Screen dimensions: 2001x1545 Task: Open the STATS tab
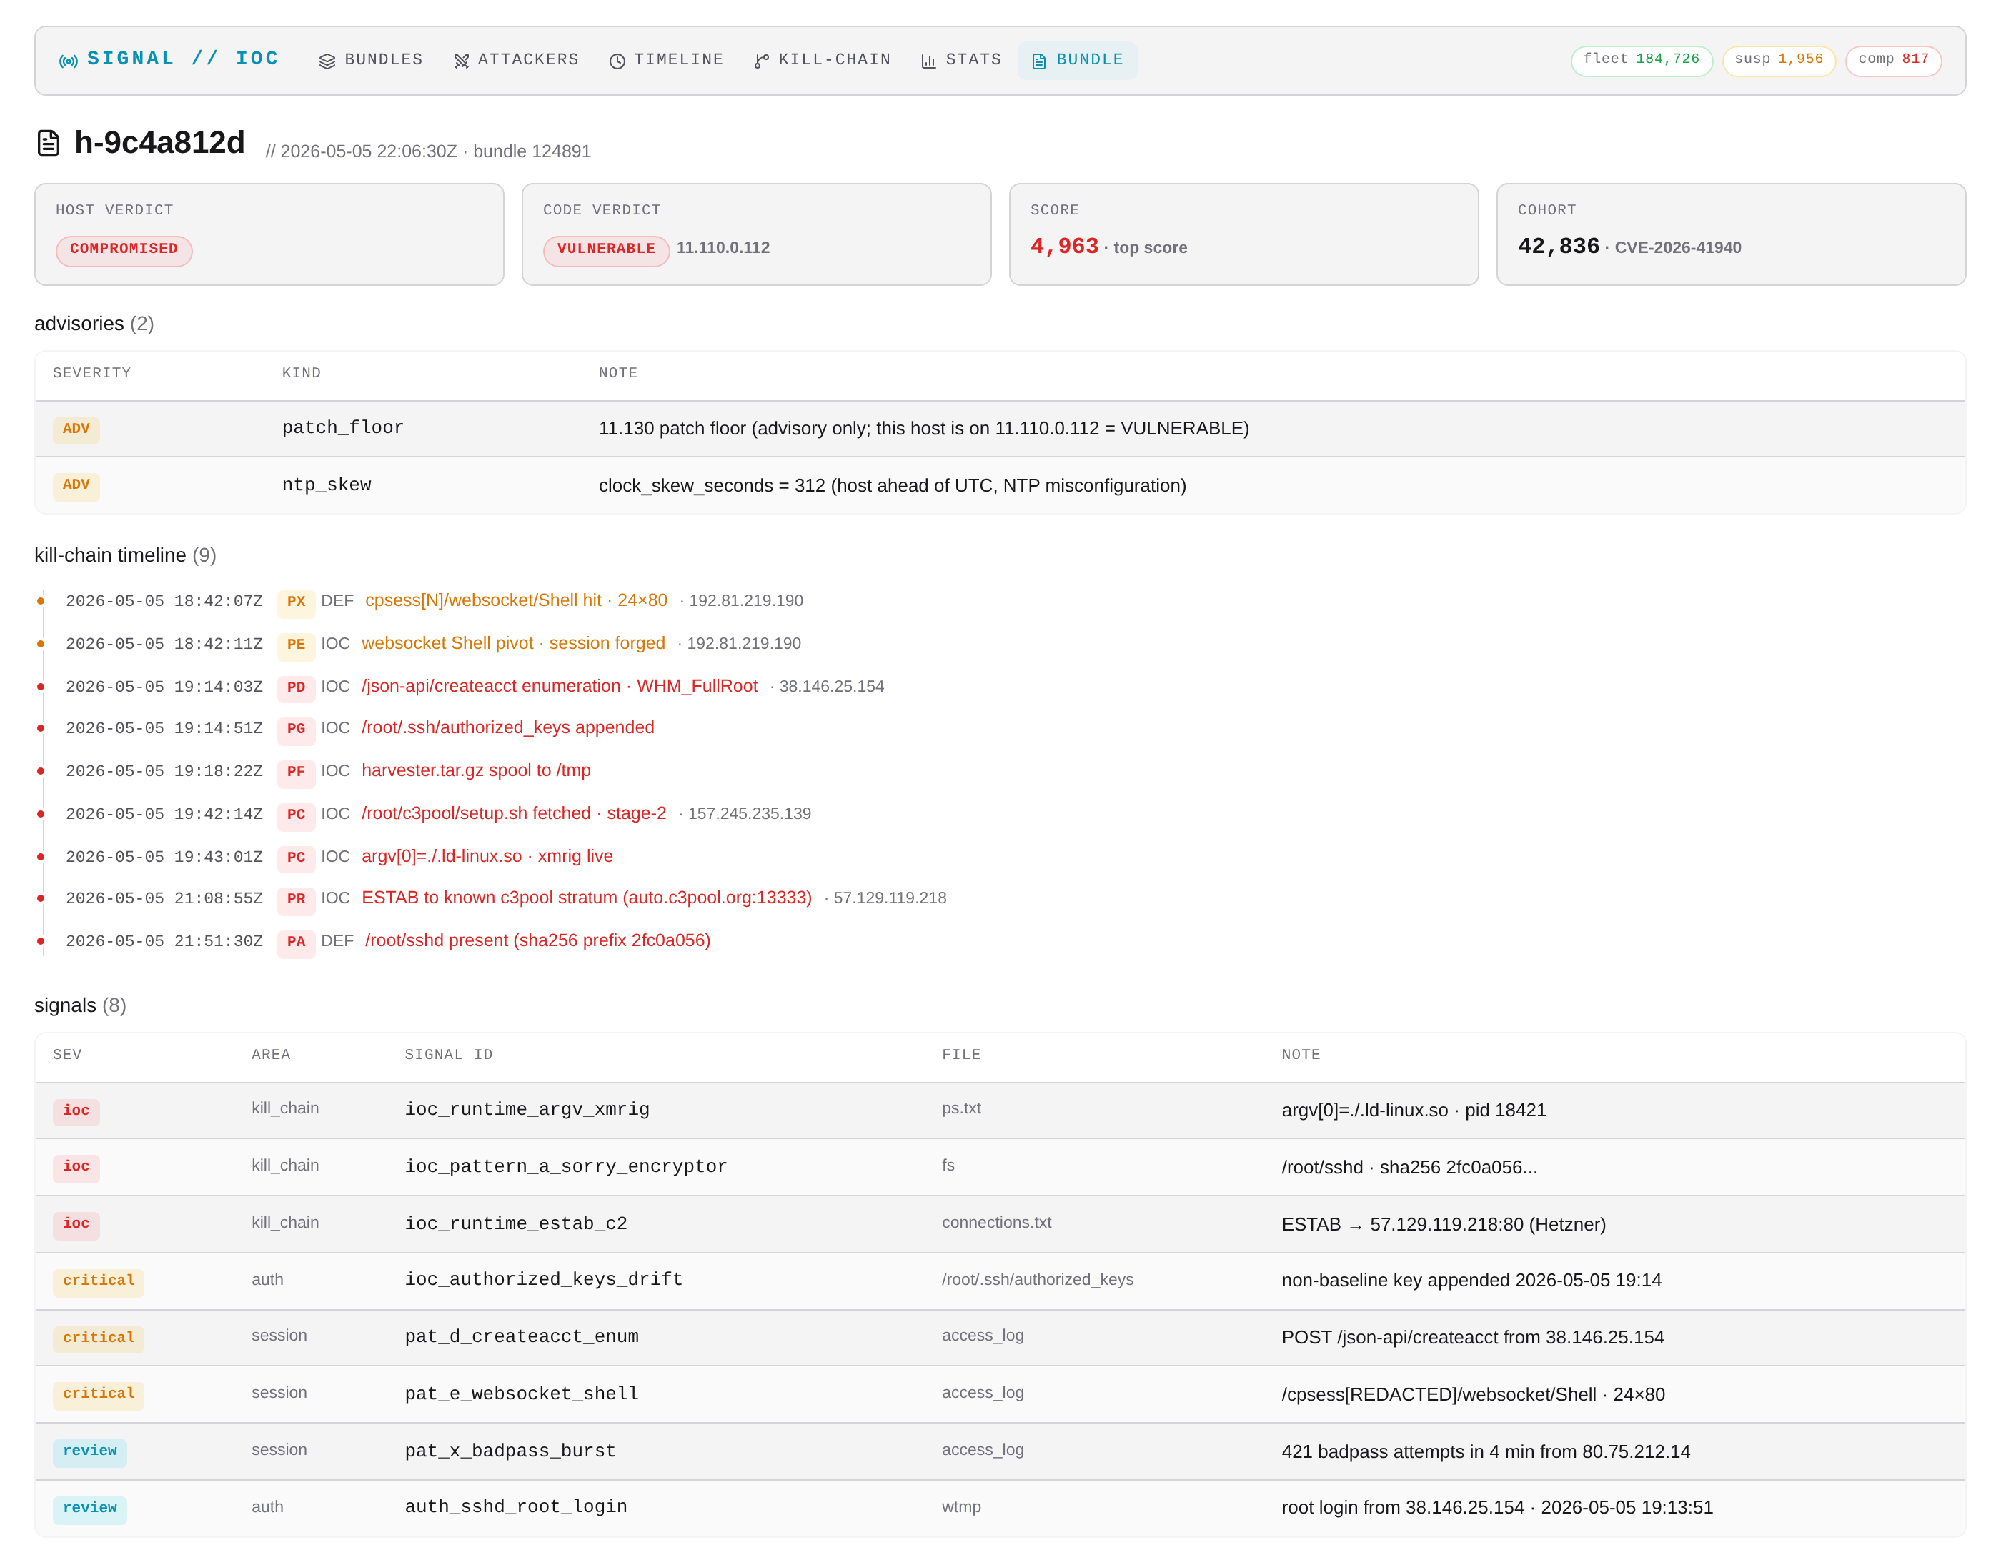coord(961,59)
